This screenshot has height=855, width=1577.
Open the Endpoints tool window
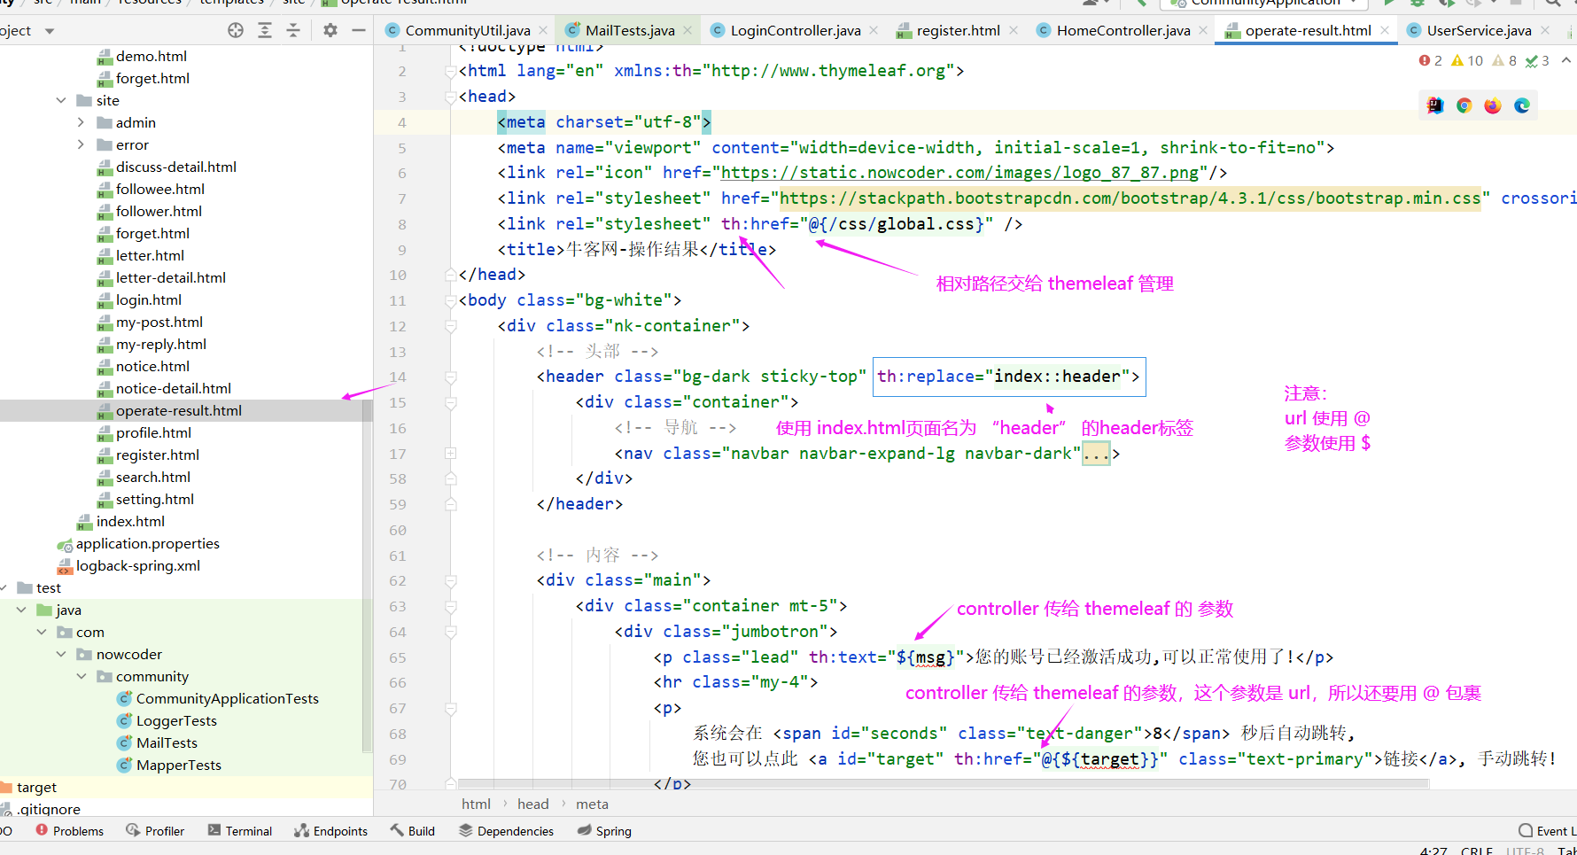coord(330,831)
